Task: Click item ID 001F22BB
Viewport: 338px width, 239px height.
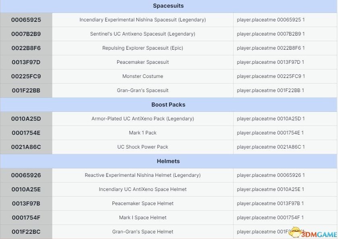Action: click(26, 90)
